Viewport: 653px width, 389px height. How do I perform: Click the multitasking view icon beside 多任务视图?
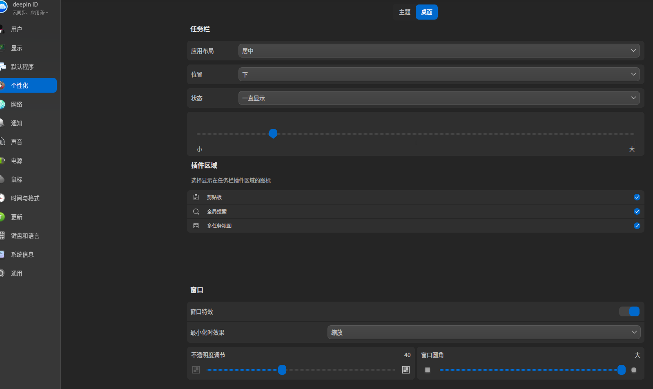196,226
